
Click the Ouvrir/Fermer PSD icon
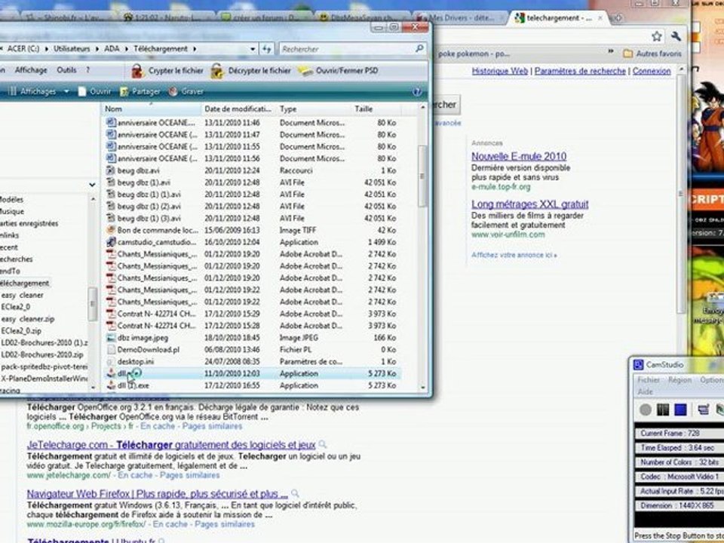305,71
